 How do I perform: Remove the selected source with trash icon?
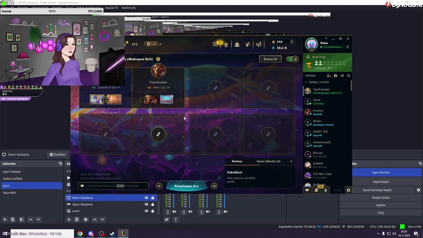click(77, 219)
